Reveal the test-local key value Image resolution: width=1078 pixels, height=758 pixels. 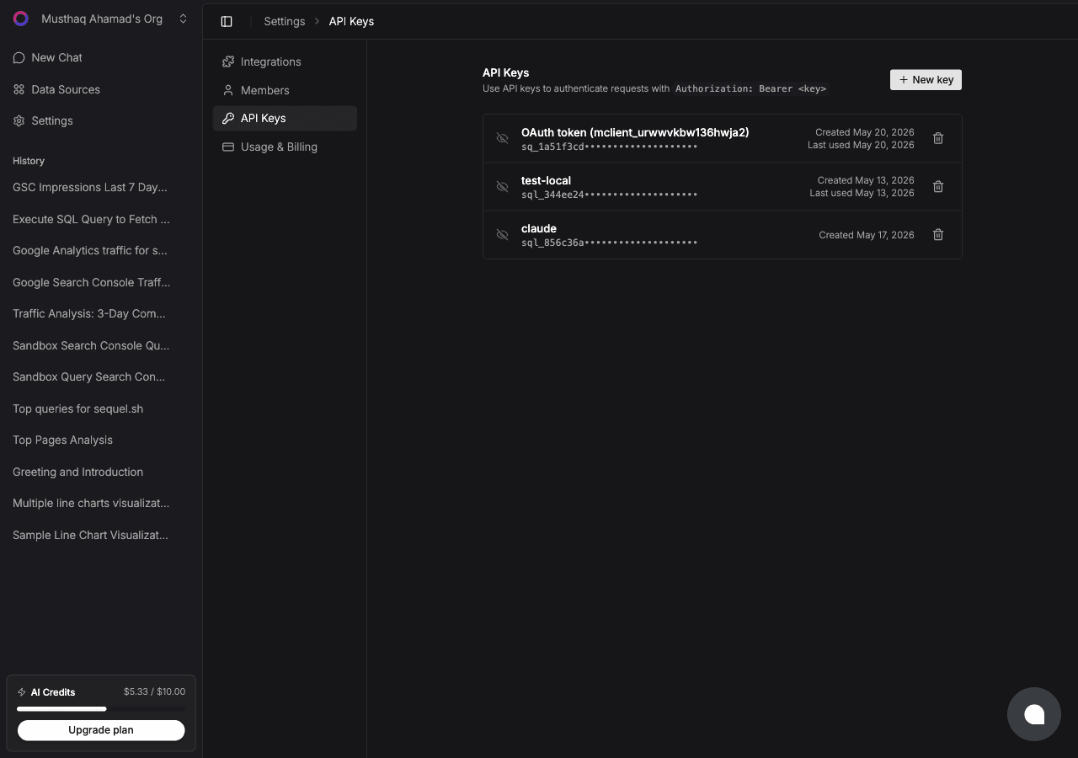[503, 186]
